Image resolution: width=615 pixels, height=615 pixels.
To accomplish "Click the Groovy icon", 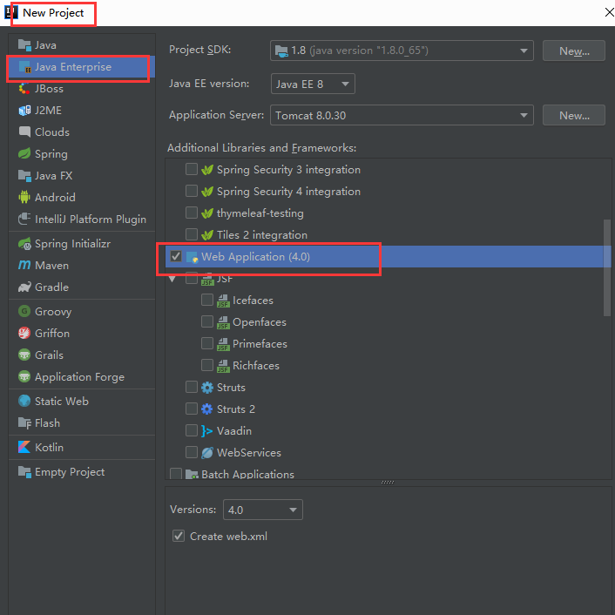I will [24, 312].
